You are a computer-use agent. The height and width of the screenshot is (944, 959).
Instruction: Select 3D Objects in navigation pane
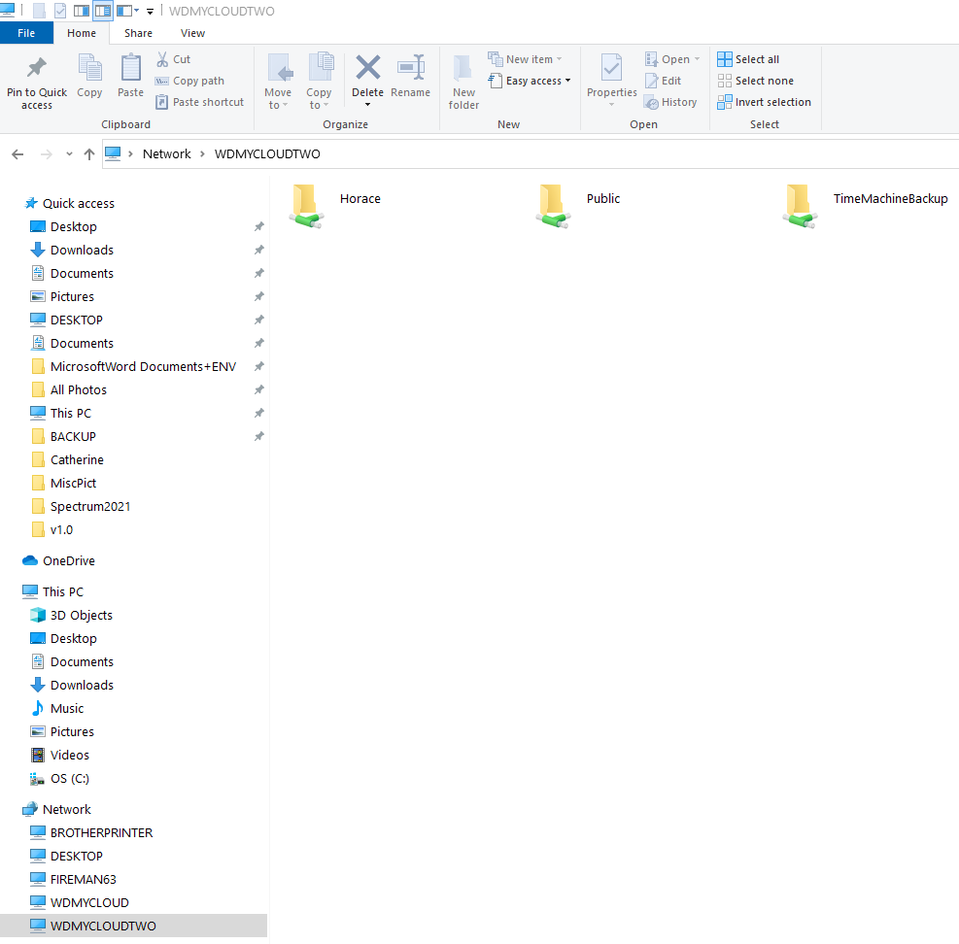(72, 615)
